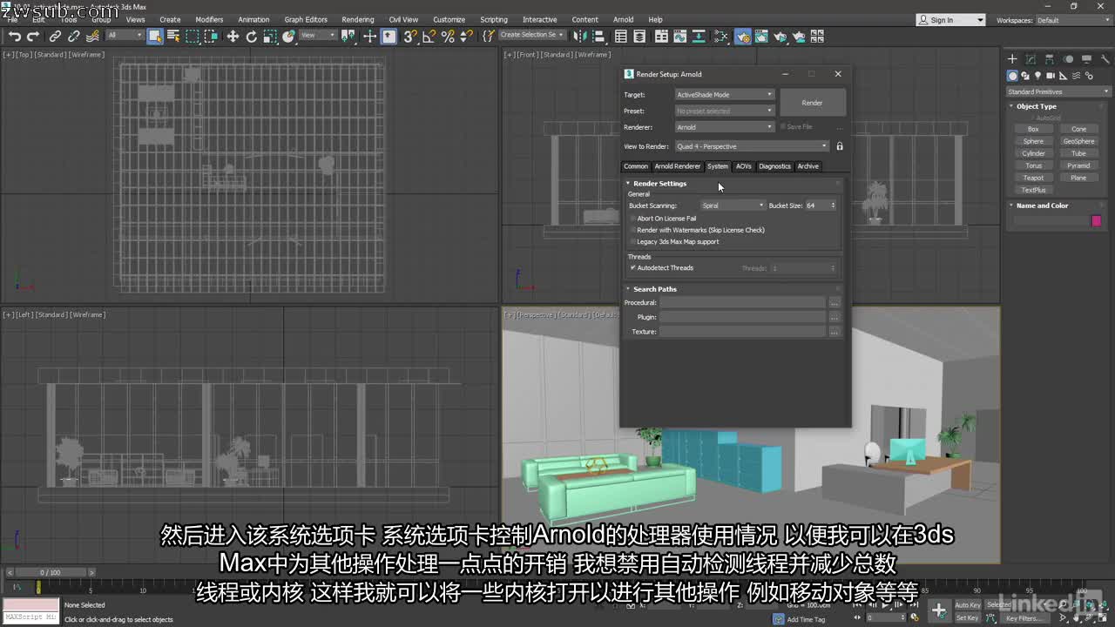The image size is (1115, 627).
Task: Click the Sign In button
Action: coord(950,20)
